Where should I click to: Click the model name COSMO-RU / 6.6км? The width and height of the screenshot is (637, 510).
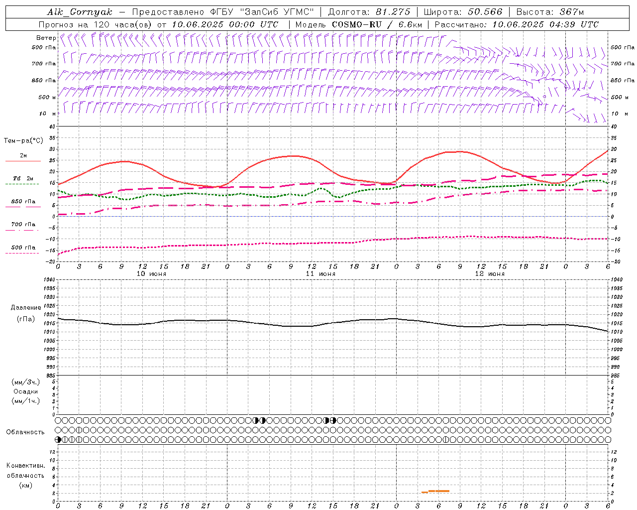click(377, 24)
